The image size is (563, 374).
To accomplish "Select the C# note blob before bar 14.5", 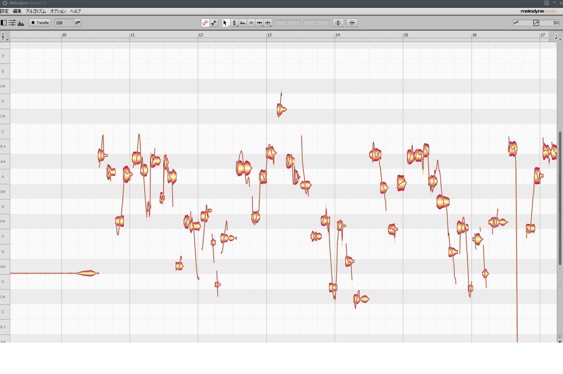I will (361, 299).
